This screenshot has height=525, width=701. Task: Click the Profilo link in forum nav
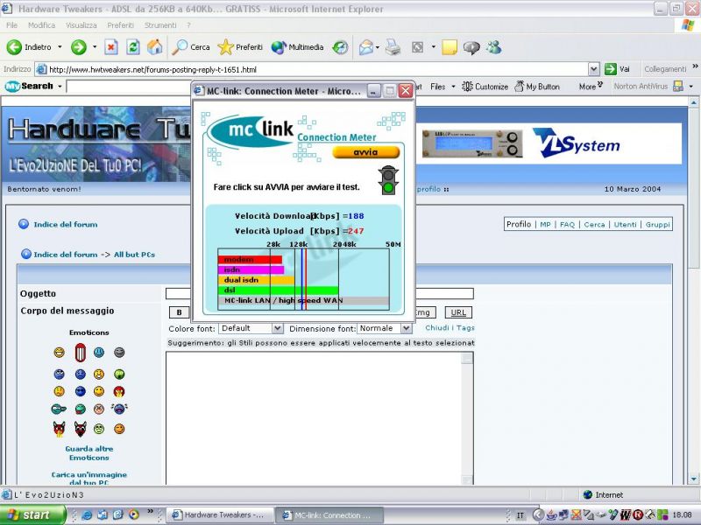519,224
